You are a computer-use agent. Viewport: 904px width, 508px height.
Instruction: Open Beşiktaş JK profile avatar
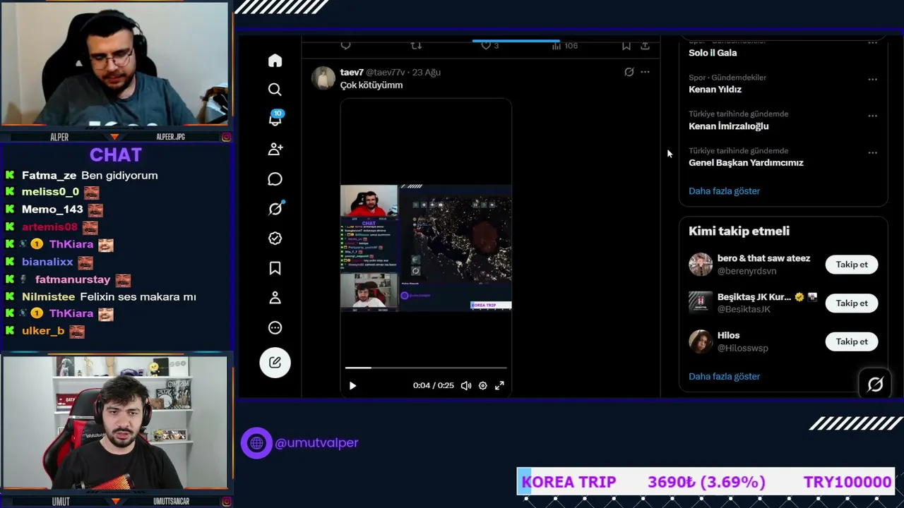tap(701, 303)
